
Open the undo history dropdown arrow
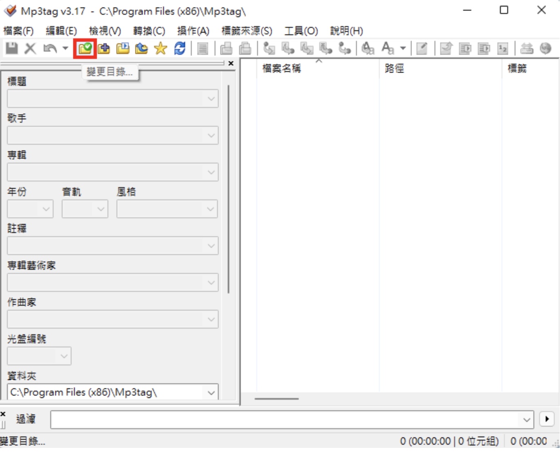click(x=65, y=49)
